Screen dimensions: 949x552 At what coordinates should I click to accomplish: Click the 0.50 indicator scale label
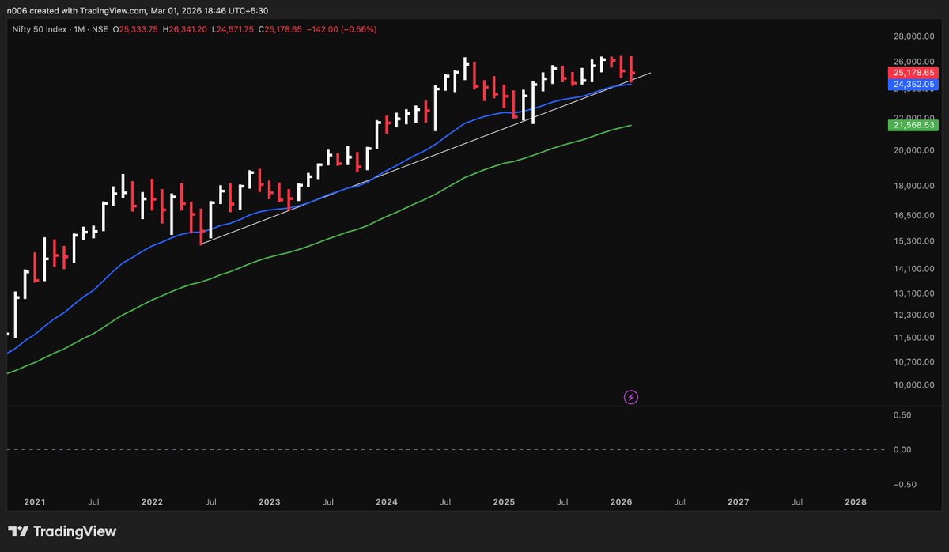click(904, 414)
